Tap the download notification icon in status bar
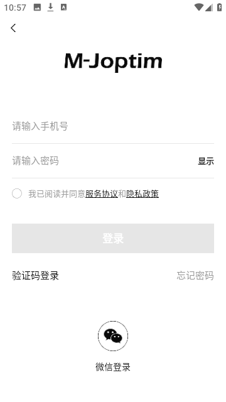The image size is (226, 402). click(50, 8)
